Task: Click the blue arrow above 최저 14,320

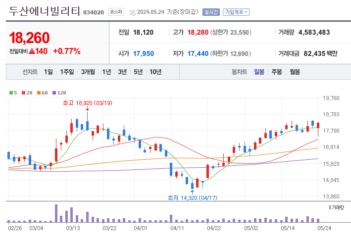Action: 193,191
